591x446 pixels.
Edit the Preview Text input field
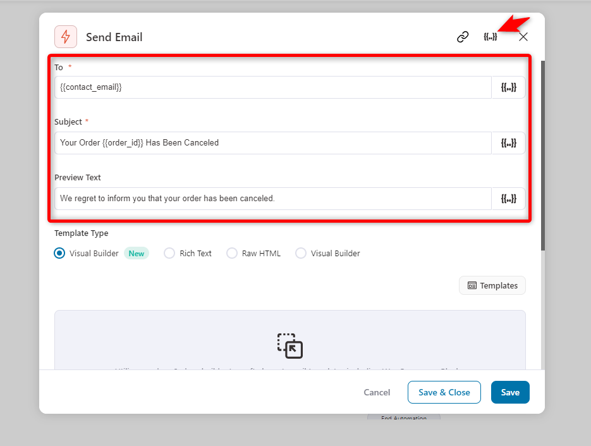click(273, 199)
